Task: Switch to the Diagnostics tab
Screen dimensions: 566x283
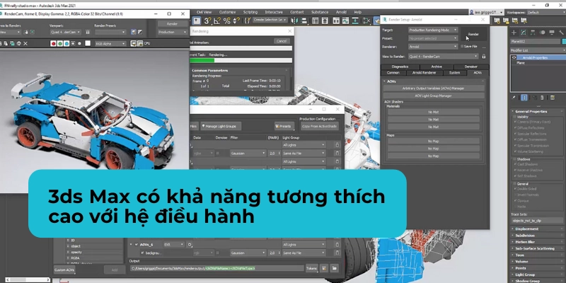Action: pyautogui.click(x=400, y=67)
